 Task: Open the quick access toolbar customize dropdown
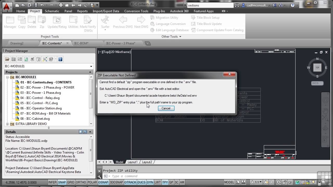point(97,5)
